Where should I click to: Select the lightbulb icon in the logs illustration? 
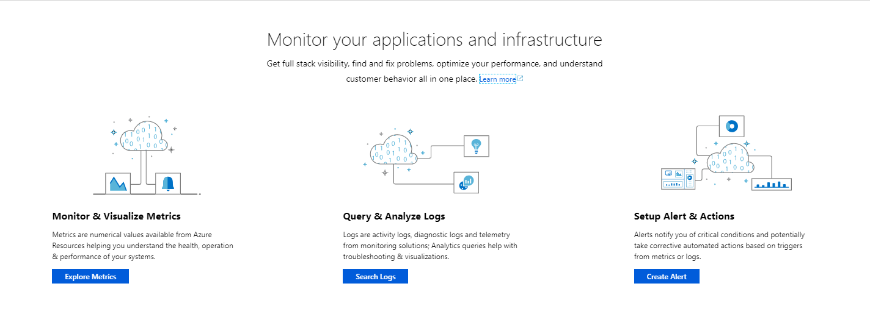[x=477, y=146]
